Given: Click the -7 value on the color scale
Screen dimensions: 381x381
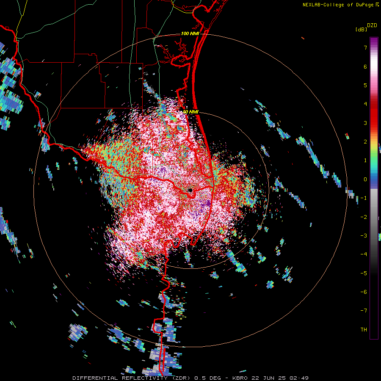Looking at the screenshot, I should click(364, 311).
